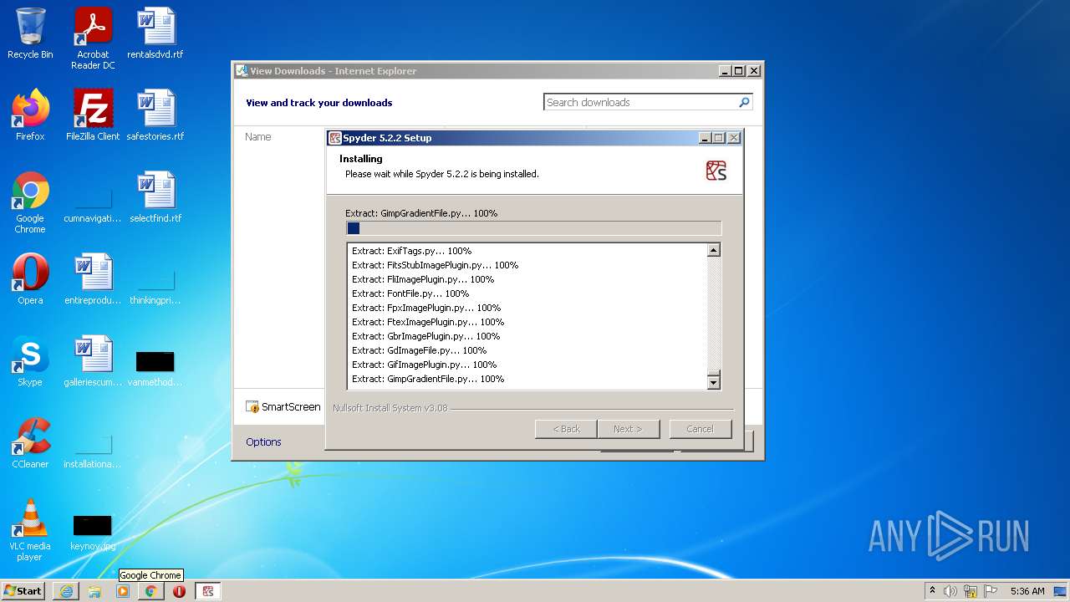Launch Acrobat Reader DC shortcut

[93, 38]
